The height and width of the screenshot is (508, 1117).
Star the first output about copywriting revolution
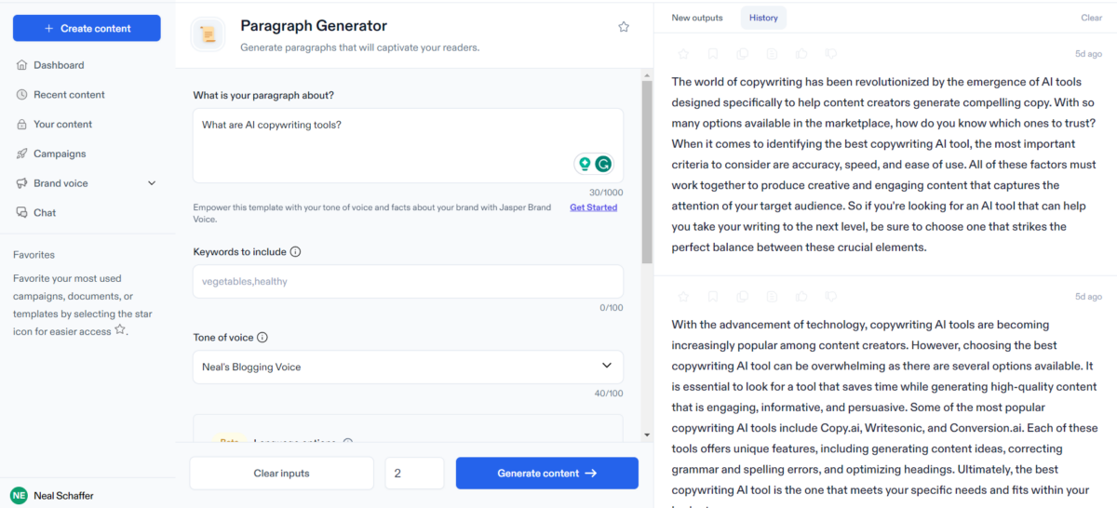click(683, 55)
